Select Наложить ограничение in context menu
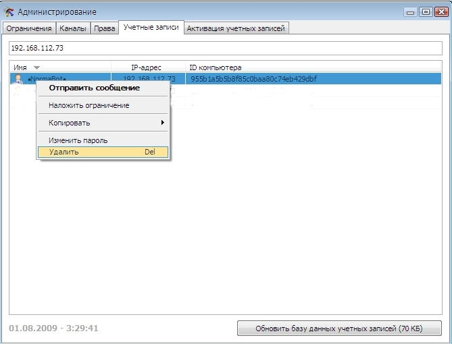 pos(89,105)
